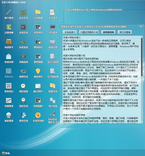The image size is (145, 156).
Task: Open the 目录隐藏 folder icon
Action: pos(38,12)
